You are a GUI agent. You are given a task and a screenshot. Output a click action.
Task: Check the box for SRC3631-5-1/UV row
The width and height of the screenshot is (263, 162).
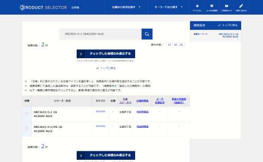pos(27,128)
